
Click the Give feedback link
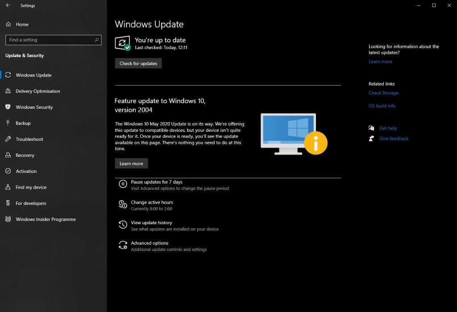click(x=394, y=139)
